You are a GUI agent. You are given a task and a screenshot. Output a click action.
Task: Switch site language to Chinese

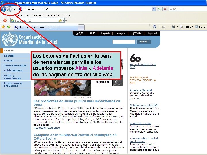tap(92, 33)
